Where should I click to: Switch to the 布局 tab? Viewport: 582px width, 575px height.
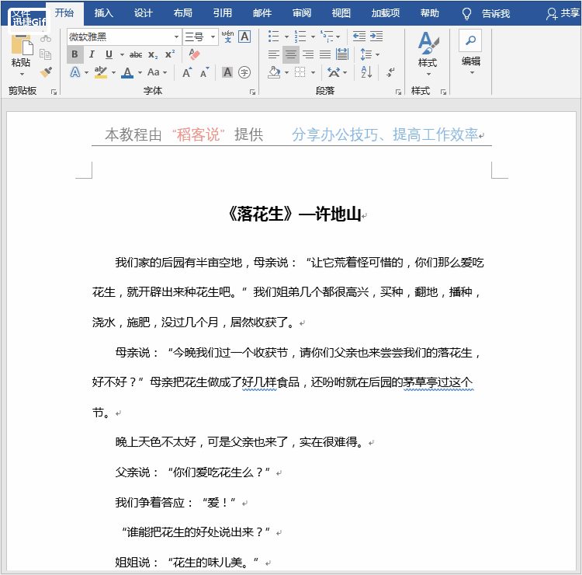pyautogui.click(x=183, y=13)
